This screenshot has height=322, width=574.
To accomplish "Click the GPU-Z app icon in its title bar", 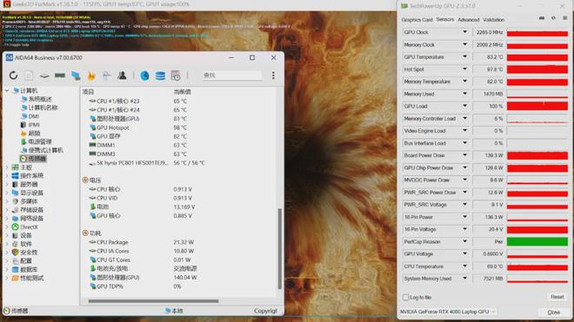I will point(404,6).
